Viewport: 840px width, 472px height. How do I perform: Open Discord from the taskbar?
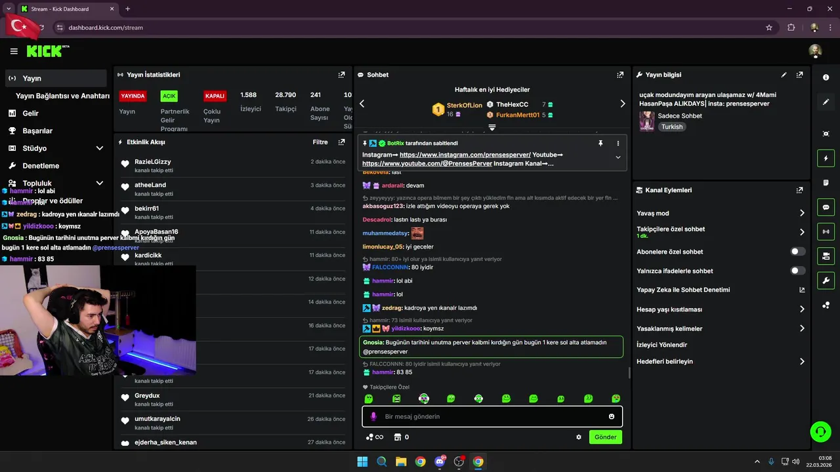[440, 462]
